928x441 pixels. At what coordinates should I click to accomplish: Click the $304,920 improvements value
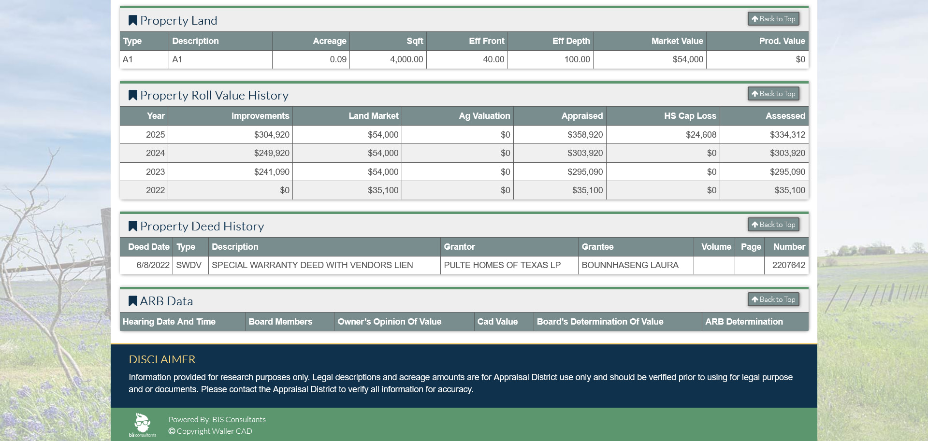272,135
